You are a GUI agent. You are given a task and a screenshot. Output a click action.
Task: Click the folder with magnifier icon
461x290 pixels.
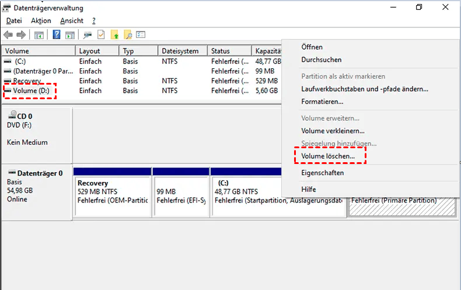point(127,35)
